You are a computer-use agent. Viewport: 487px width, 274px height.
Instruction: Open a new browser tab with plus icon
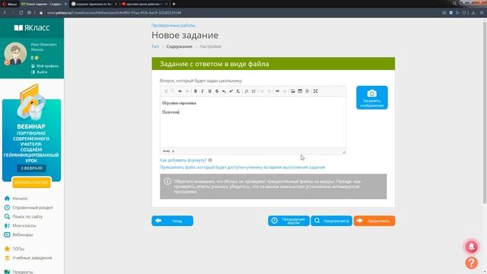tap(174, 4)
